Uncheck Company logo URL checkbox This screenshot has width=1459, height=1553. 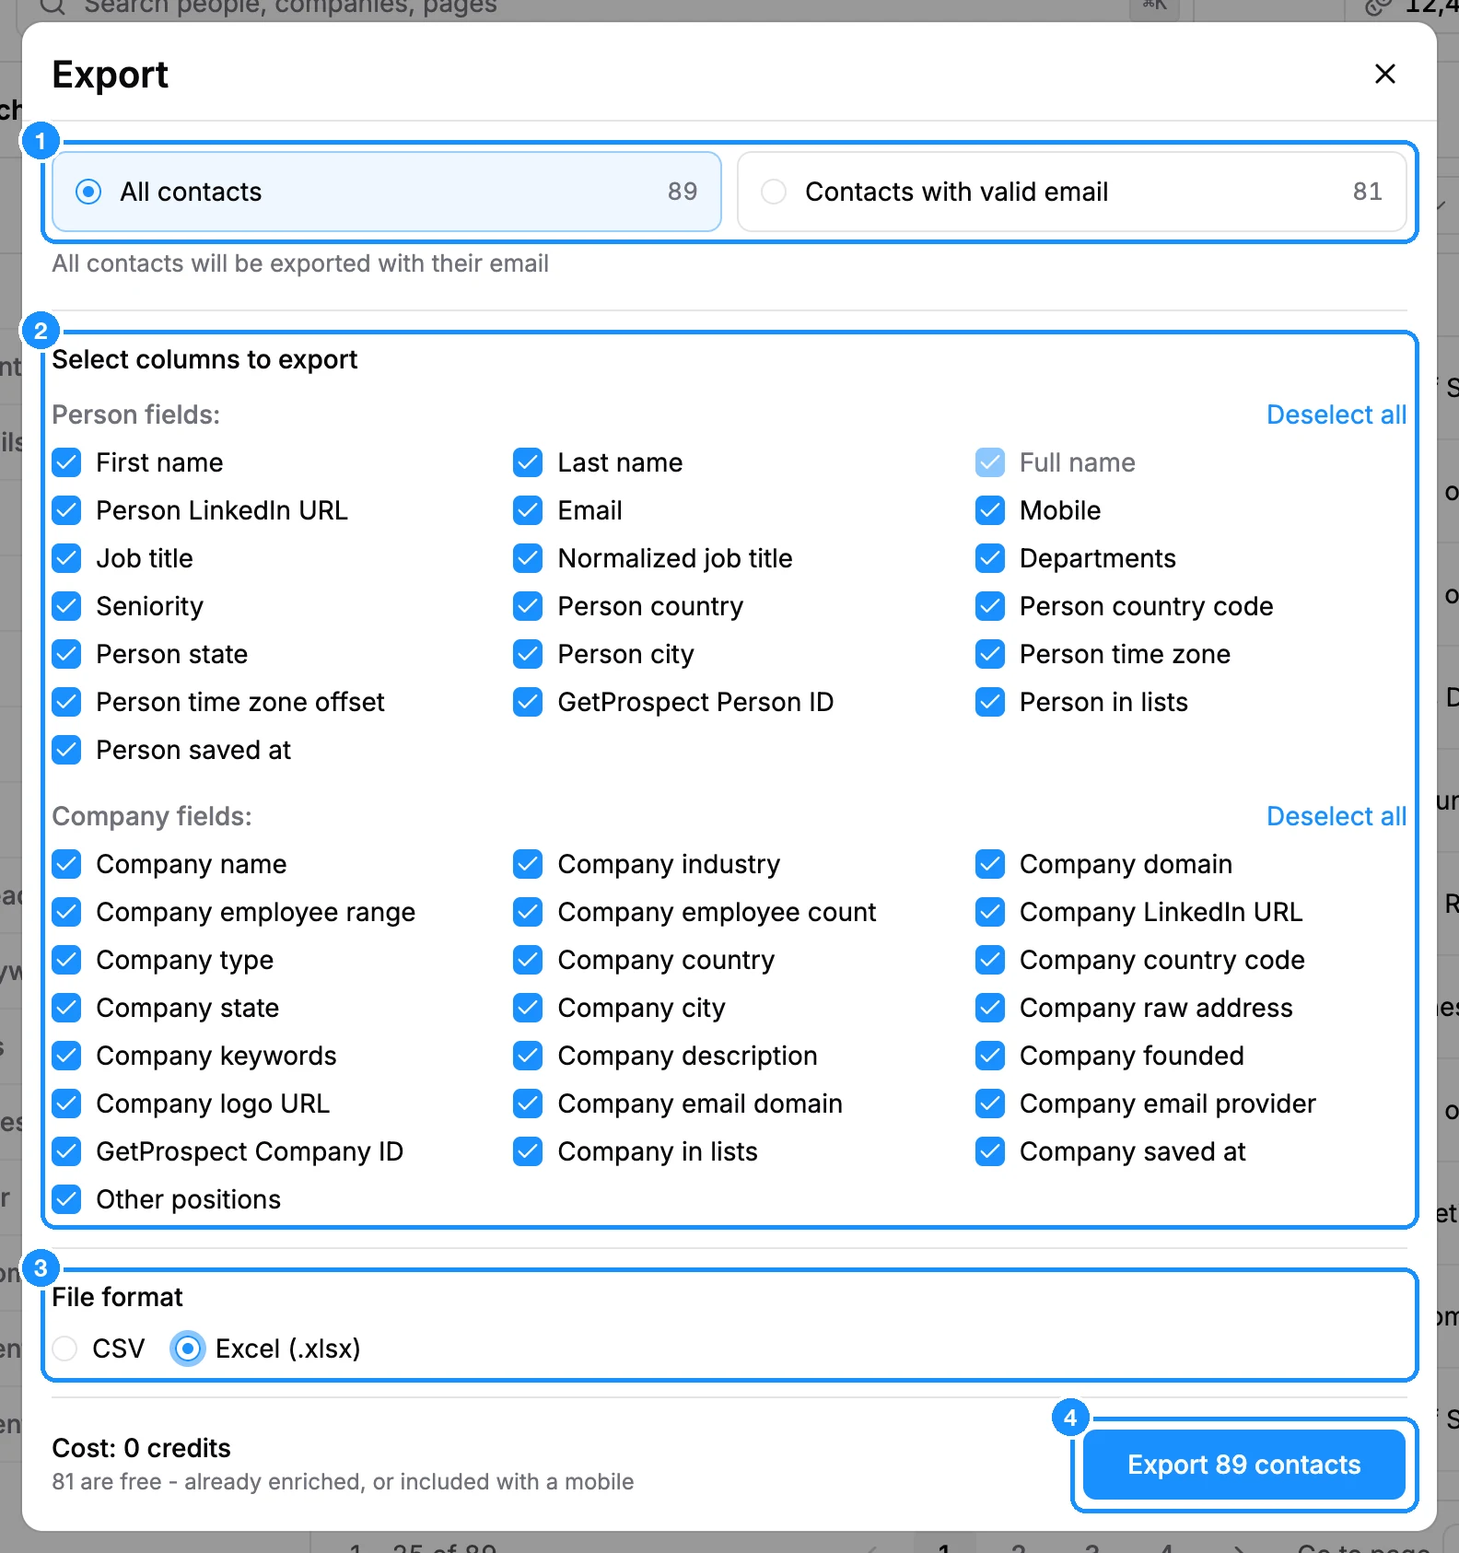(67, 1103)
